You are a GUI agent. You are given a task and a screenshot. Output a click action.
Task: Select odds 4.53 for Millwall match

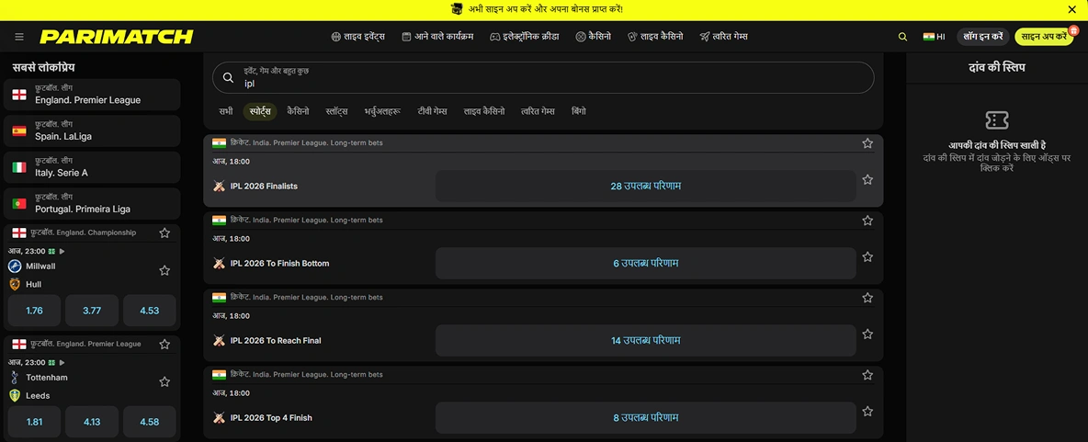click(149, 311)
